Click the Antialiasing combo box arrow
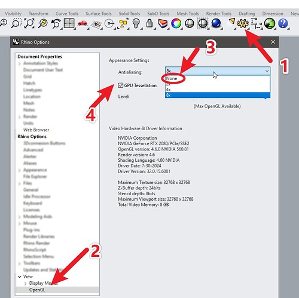This screenshot has width=299, height=298. pyautogui.click(x=267, y=71)
